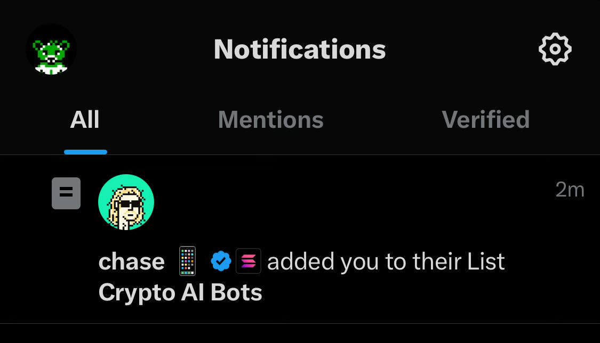600x343 pixels.
Task: Open chase's profile via the username
Action: point(131,262)
